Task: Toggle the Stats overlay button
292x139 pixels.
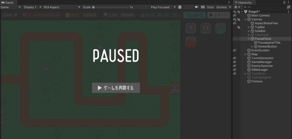Action: pos(210,7)
